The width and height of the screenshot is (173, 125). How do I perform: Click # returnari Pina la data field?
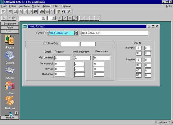tap(99, 74)
